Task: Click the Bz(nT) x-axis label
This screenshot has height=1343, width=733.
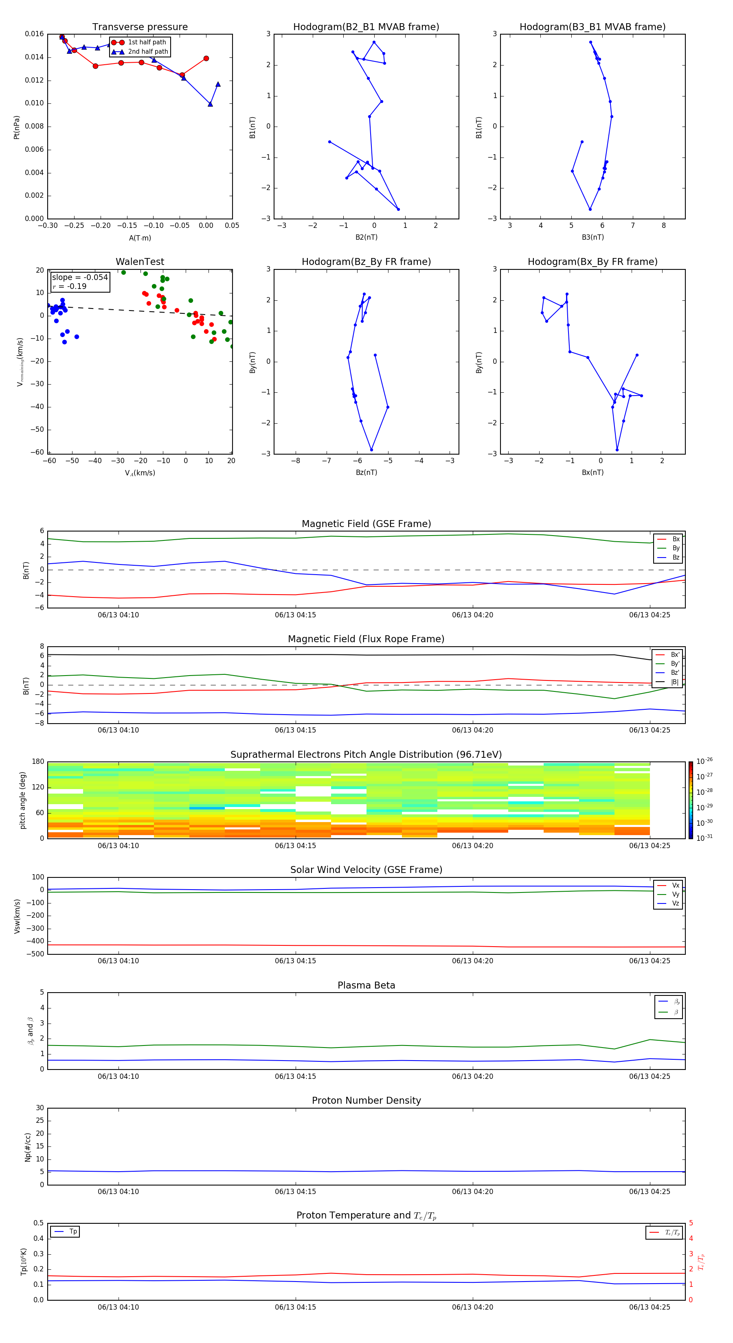Action: pos(366,472)
